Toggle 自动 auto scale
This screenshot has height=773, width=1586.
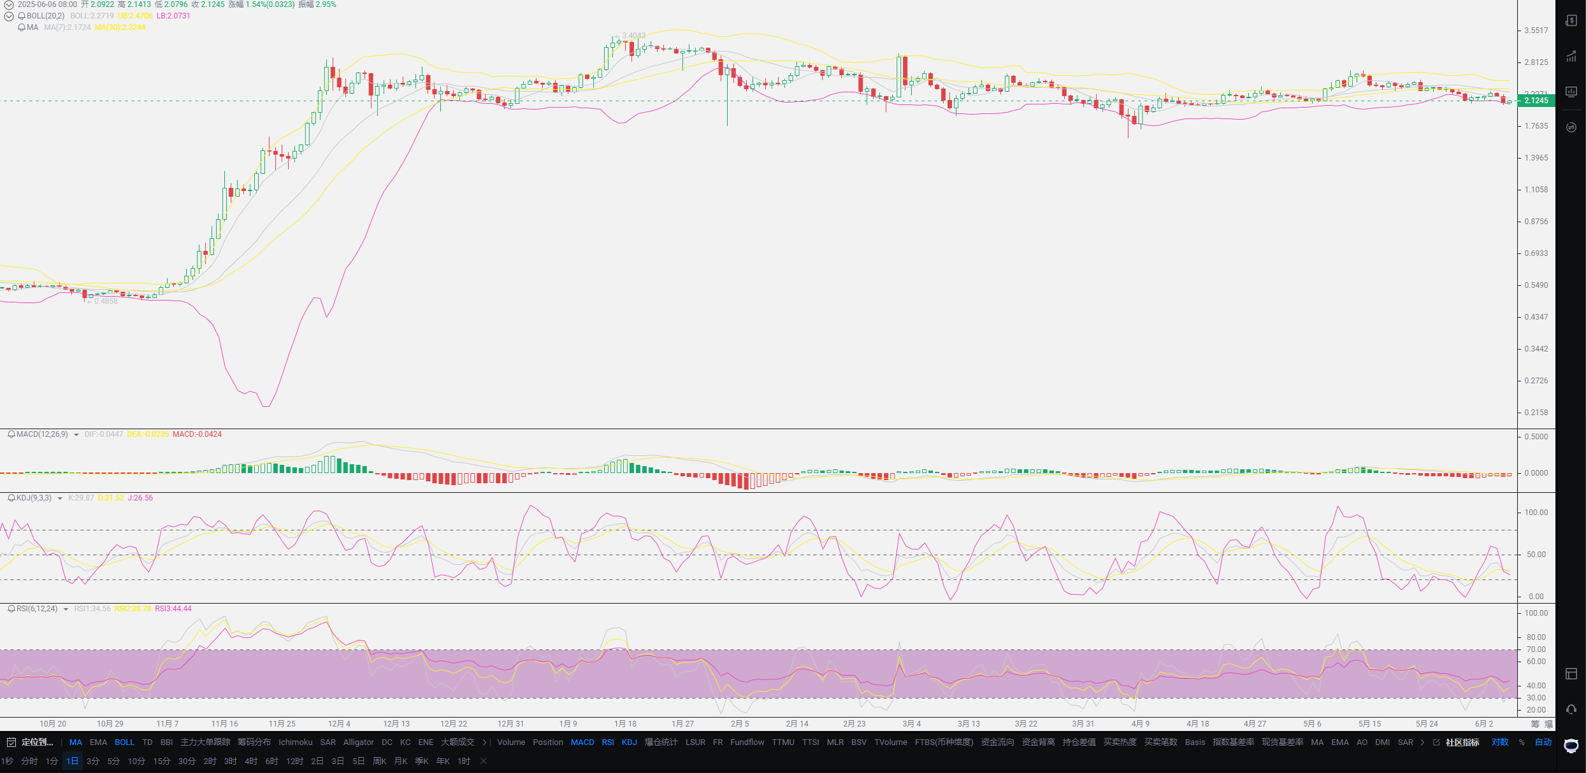pos(1543,742)
